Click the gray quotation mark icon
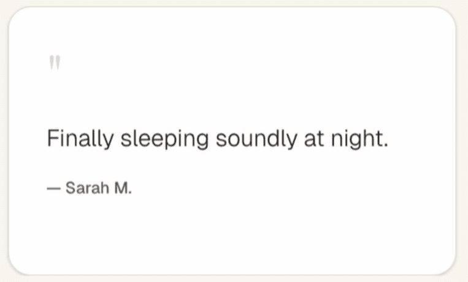Viewport: 468px width, 282px height. coord(54,62)
